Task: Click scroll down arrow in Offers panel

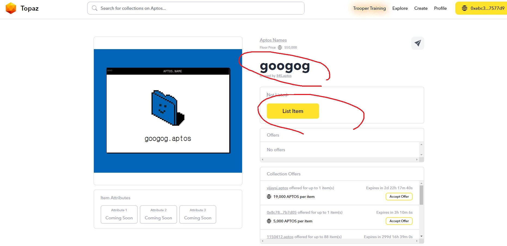Action: click(421, 155)
